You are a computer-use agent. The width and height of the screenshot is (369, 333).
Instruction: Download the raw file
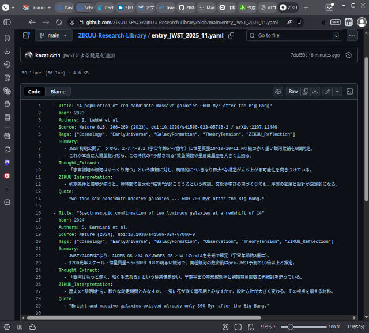(x=315, y=92)
